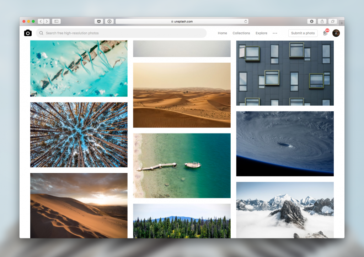Open the notifications bell

325,33
